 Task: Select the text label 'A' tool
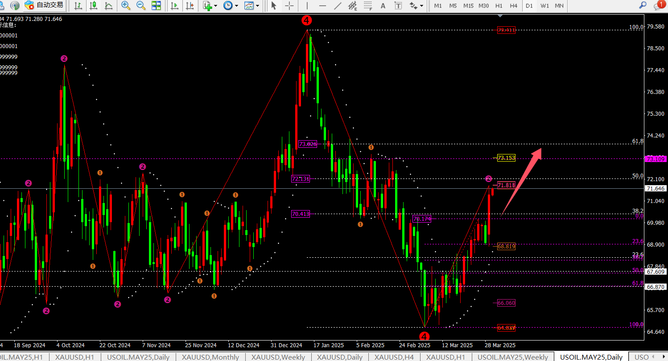point(383,6)
